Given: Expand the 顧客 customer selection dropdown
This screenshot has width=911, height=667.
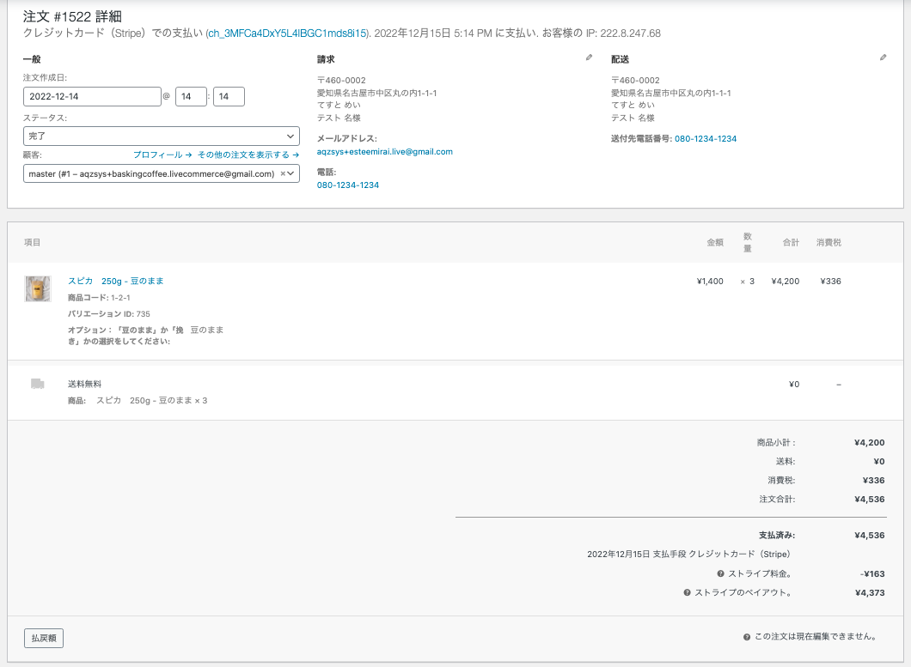Looking at the screenshot, I should coord(292,173).
